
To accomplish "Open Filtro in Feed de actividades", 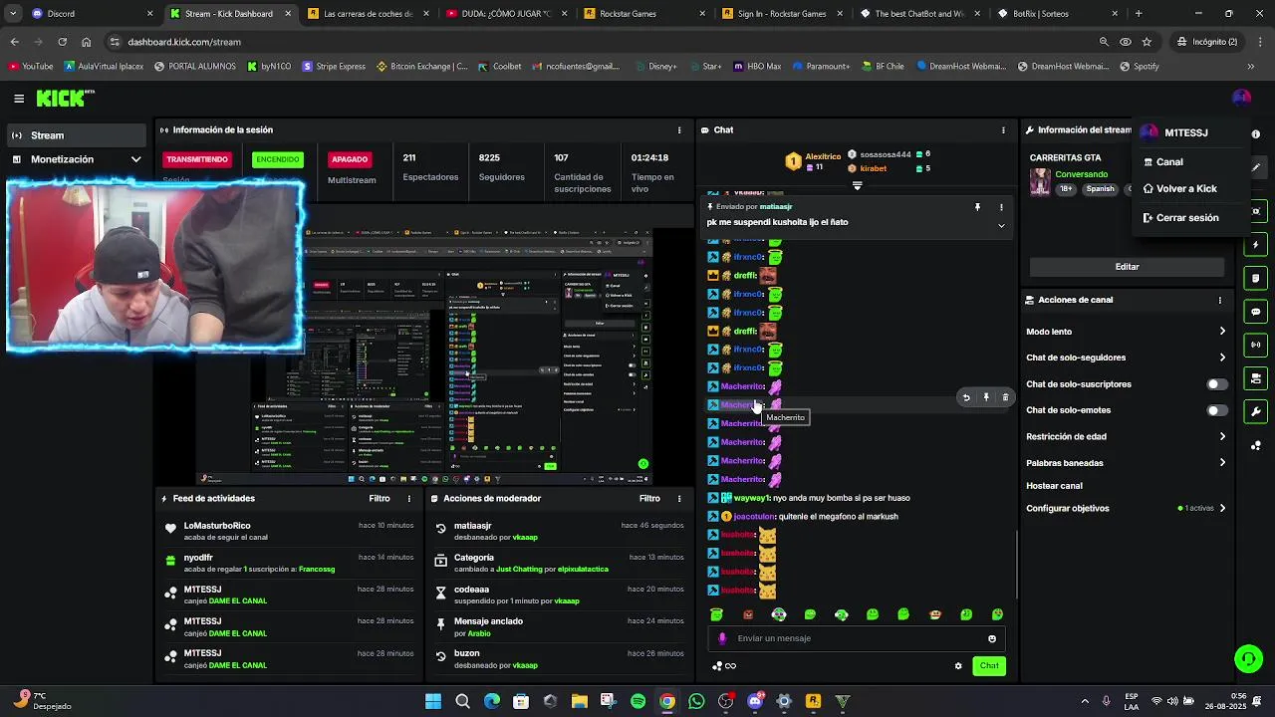I will 380,499.
